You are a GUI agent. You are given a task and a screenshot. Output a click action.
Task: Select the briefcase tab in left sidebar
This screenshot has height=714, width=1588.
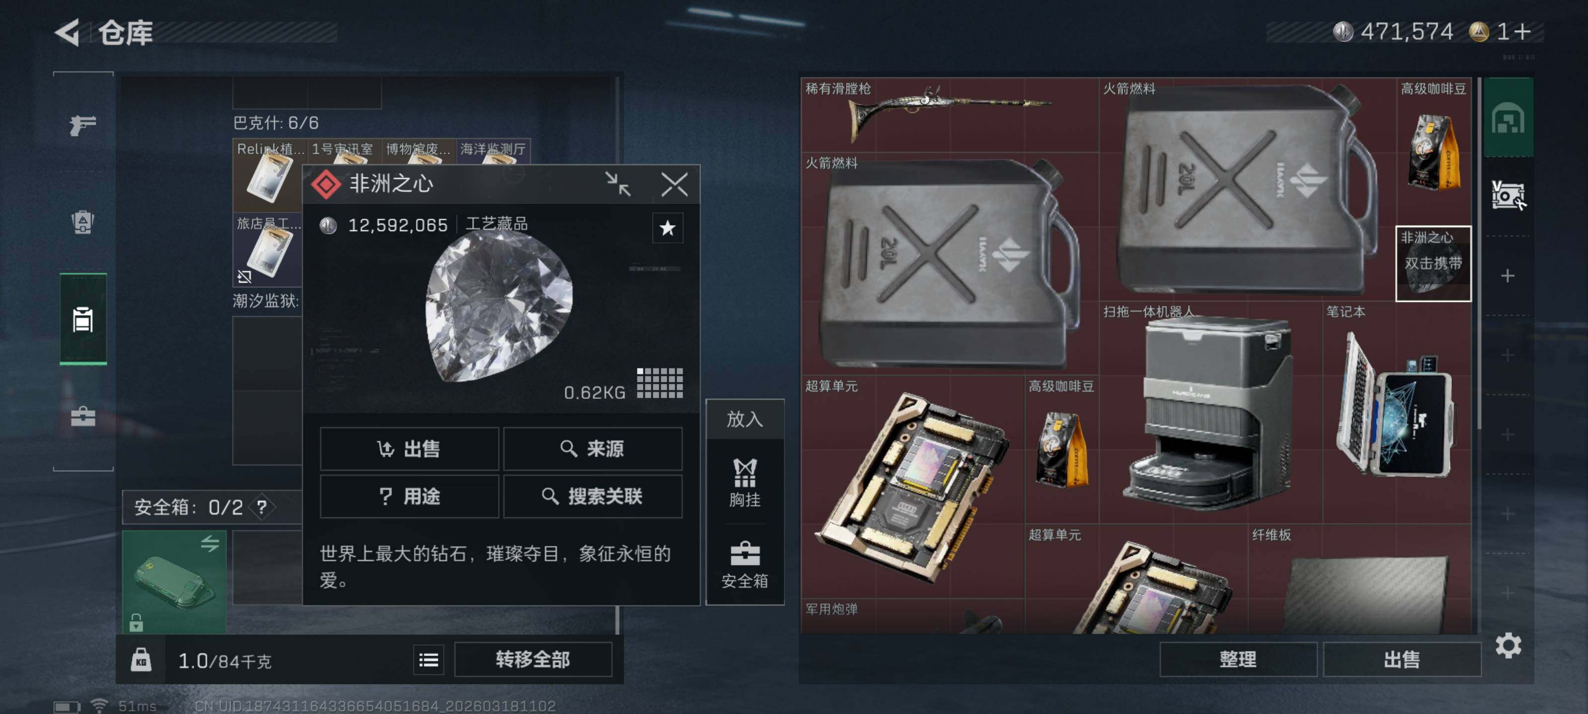pyautogui.click(x=82, y=416)
